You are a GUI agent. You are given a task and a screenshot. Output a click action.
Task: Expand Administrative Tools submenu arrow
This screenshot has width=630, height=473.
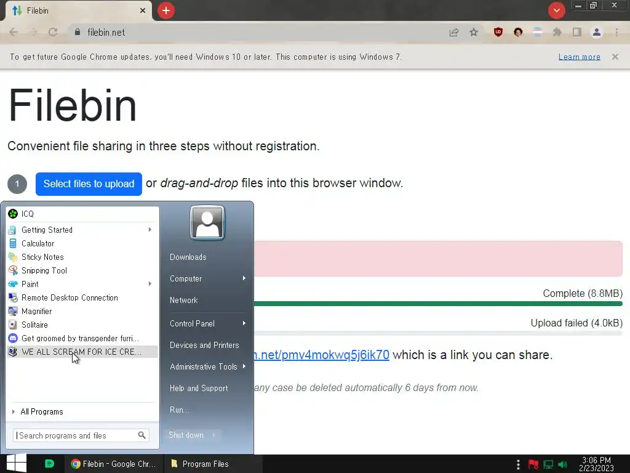coord(244,366)
